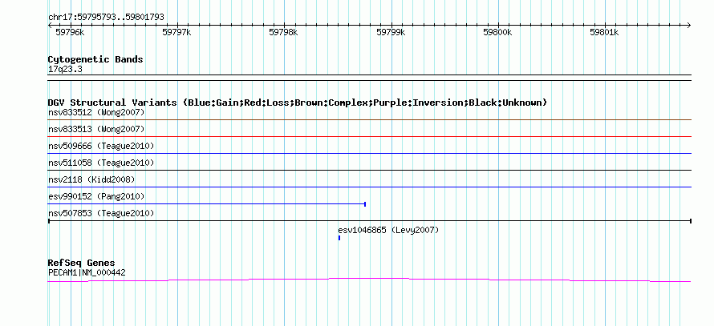Open variant nsv833512 (Wong2007)
714x326 pixels.
(96, 112)
